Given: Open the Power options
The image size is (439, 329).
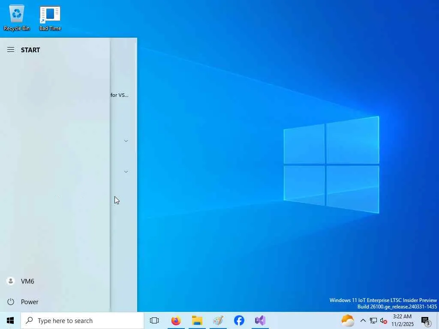Looking at the screenshot, I should (55, 302).
